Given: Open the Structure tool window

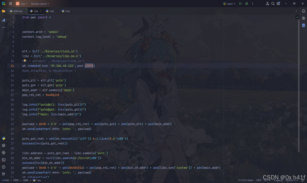Looking at the screenshot, I should coord(4,20).
